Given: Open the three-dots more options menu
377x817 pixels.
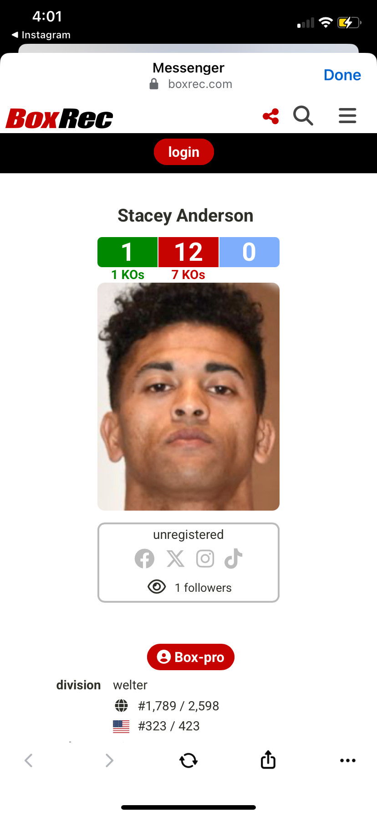Looking at the screenshot, I should tap(348, 760).
